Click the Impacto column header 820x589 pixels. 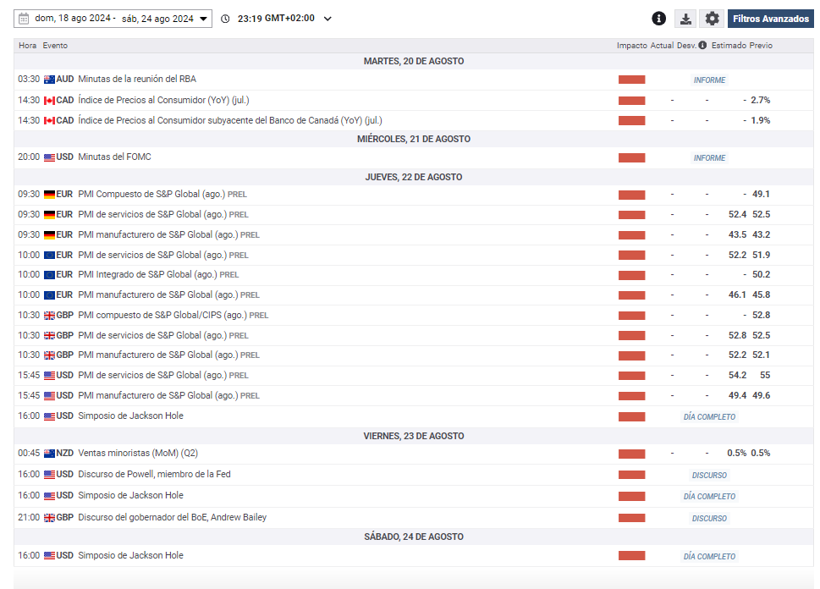pyautogui.click(x=631, y=46)
